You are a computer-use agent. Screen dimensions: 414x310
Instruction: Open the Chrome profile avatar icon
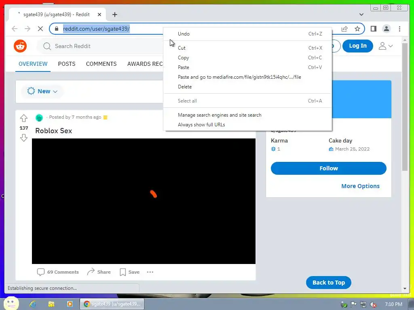coord(386,29)
